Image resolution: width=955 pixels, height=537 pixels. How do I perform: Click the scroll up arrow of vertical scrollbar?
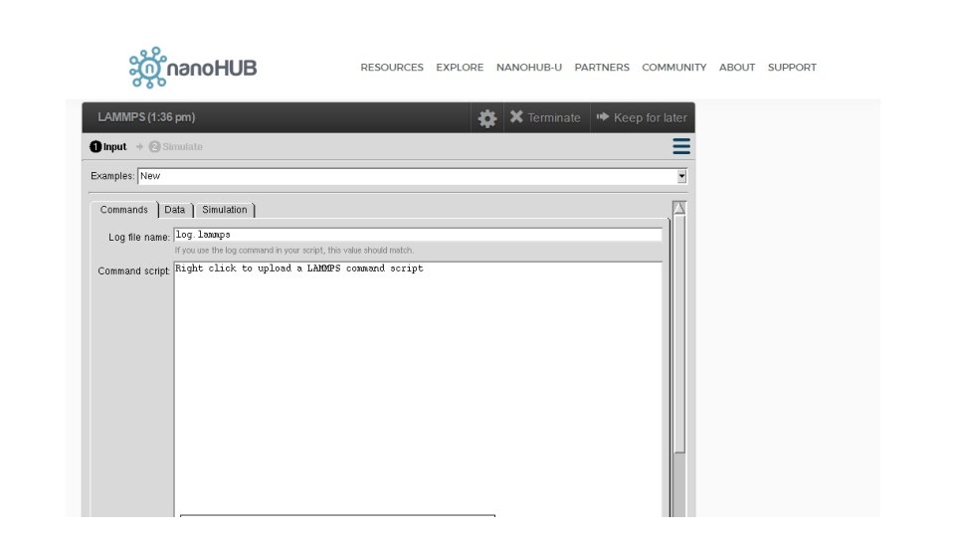coord(679,208)
